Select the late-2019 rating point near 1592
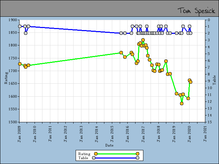Image resolution: width=219 pixels, height=164 pixels. [x=188, y=98]
